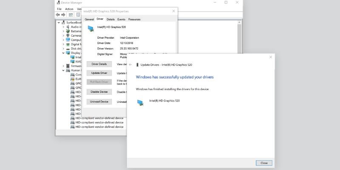Expand the Computer category
Viewport: 340px width, 170px height.
pos(63,40)
